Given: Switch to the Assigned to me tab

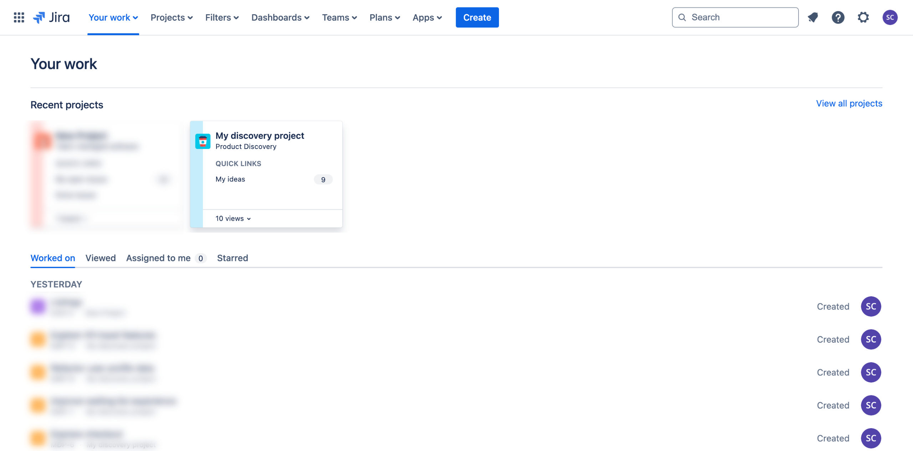Looking at the screenshot, I should click(x=159, y=258).
